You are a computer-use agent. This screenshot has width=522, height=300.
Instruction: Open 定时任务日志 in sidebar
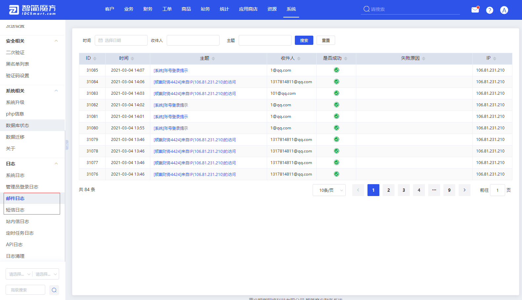point(20,233)
